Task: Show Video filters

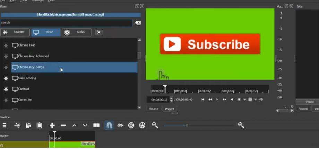Action: tap(46, 32)
